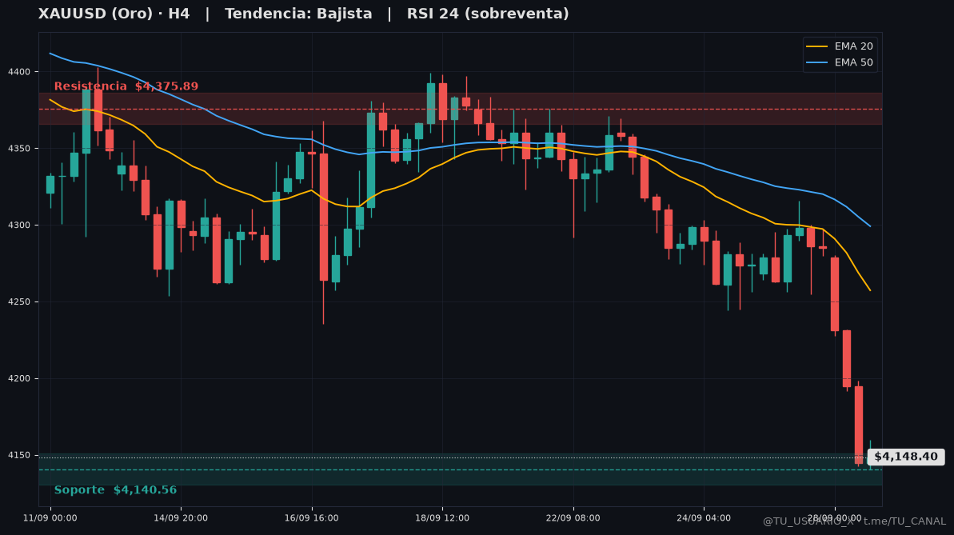Click the 4150 y-axis price label
The width and height of the screenshot is (954, 535).
(x=19, y=455)
